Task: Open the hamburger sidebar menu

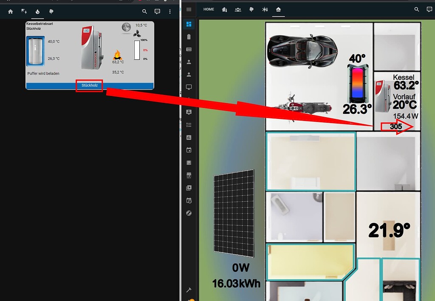Action: coord(189,9)
